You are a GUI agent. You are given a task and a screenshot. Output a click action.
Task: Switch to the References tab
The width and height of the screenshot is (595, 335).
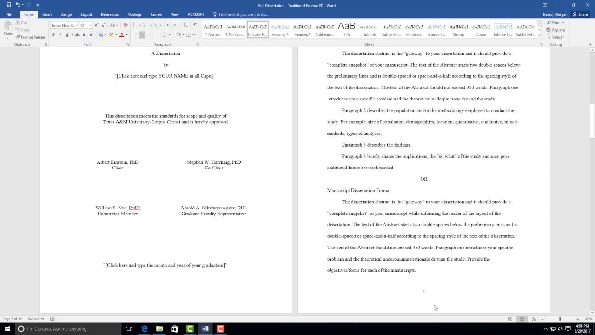pyautogui.click(x=110, y=14)
